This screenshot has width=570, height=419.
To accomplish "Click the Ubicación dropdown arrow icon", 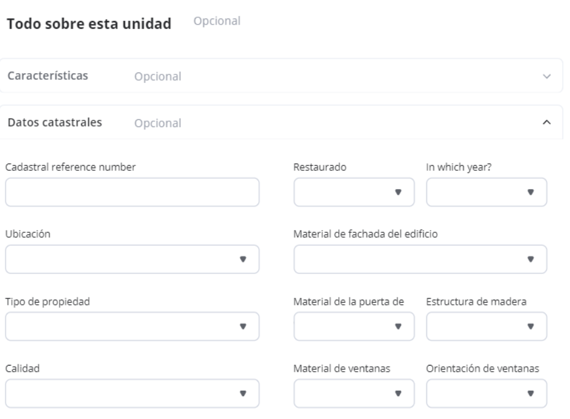I will [243, 259].
